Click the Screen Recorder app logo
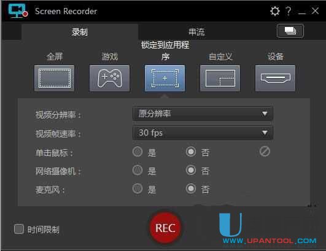Viewport: 326px width, 251px height. click(x=18, y=10)
